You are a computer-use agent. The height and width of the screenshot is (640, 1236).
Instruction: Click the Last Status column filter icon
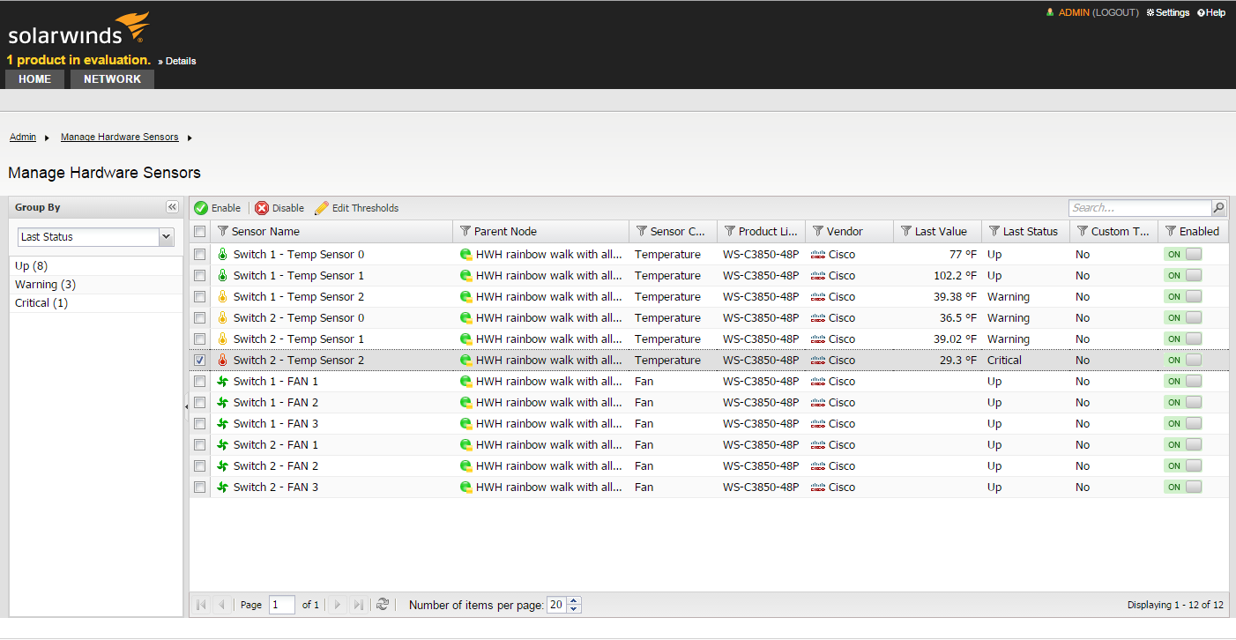[x=994, y=231]
